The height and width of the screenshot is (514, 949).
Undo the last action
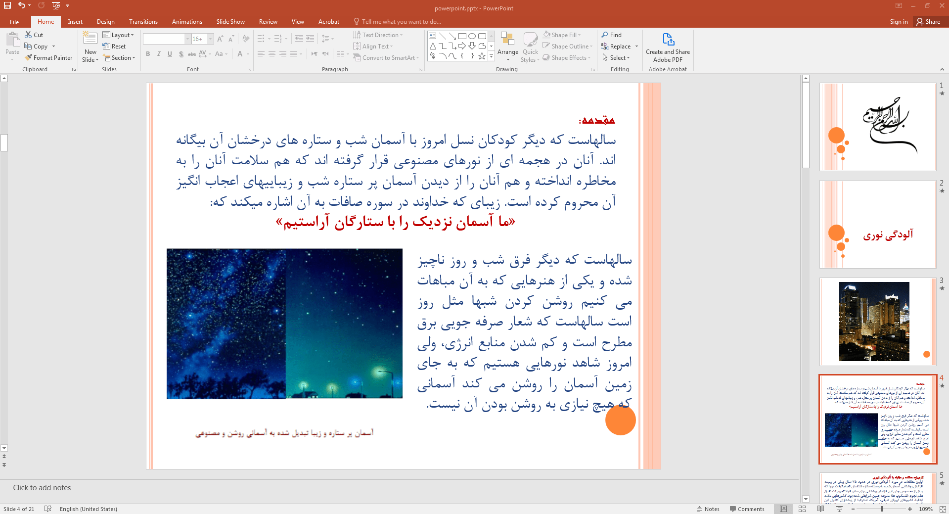click(21, 5)
